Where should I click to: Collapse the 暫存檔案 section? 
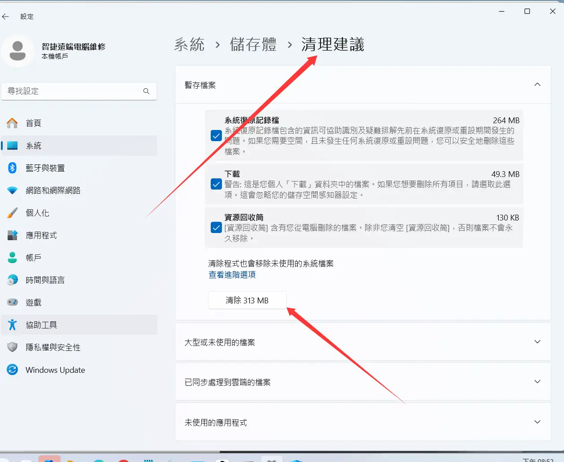point(537,85)
